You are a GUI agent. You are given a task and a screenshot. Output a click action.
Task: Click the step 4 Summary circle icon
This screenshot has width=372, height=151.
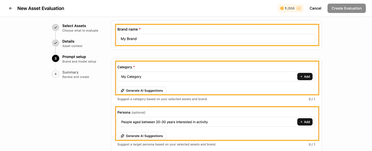(x=56, y=74)
